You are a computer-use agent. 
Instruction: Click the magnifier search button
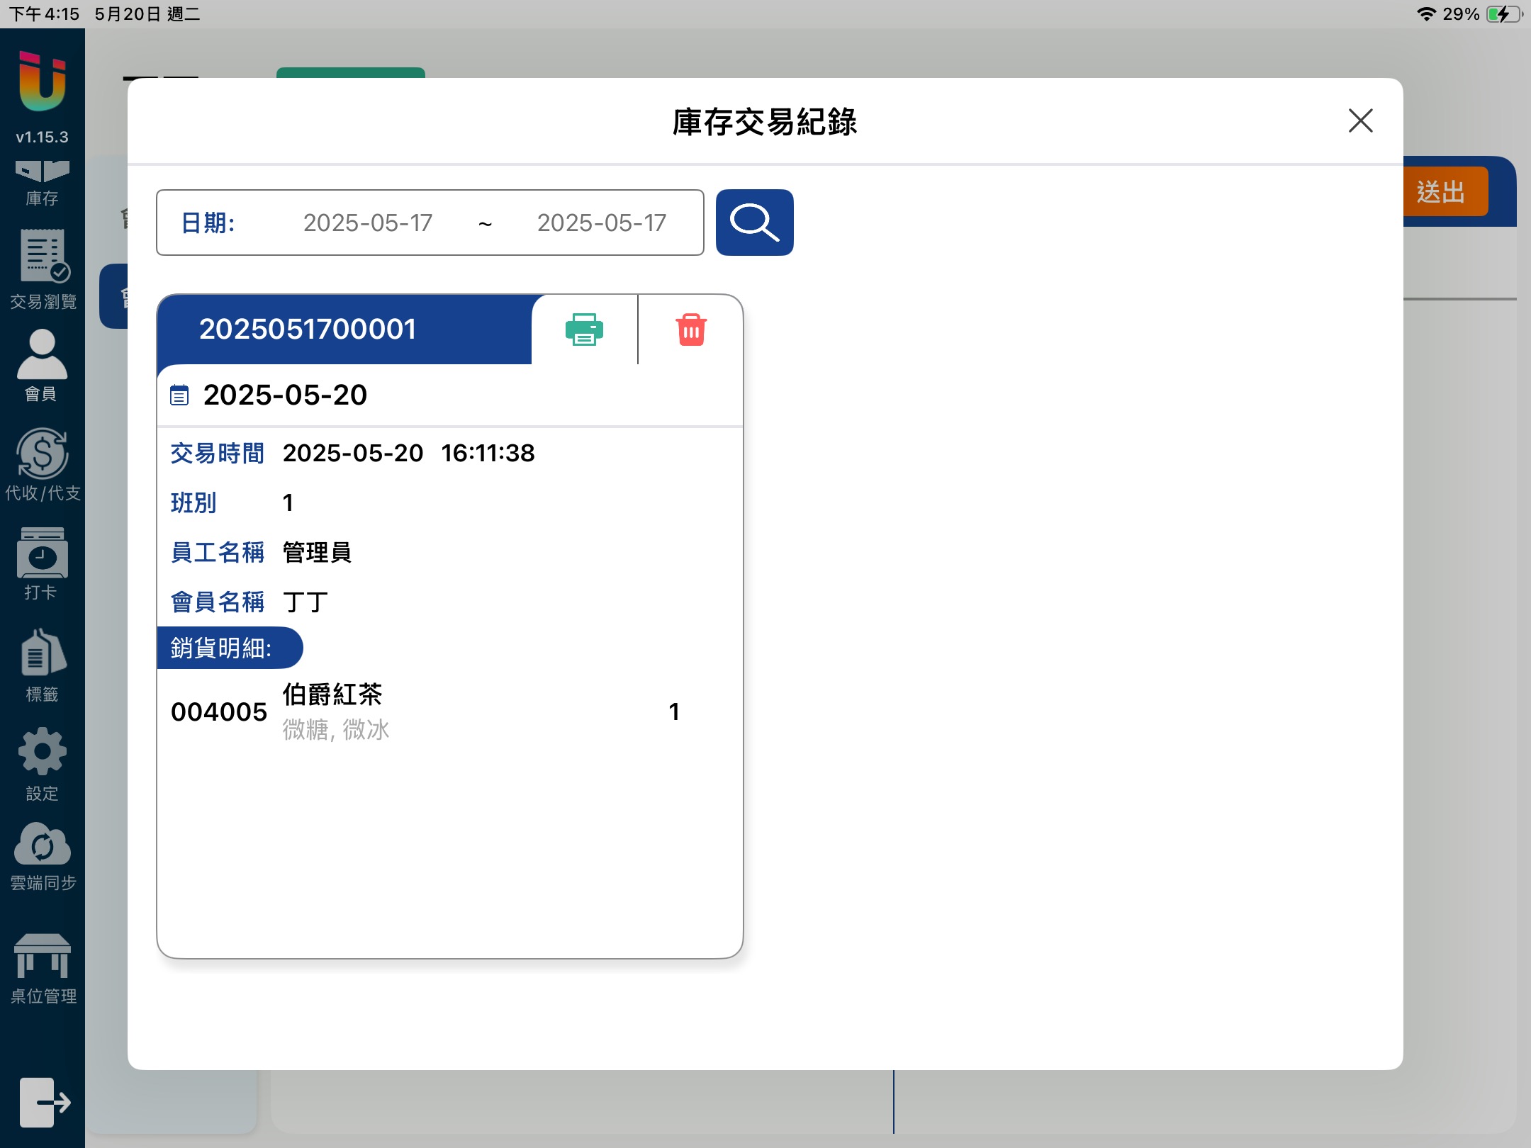point(754,223)
